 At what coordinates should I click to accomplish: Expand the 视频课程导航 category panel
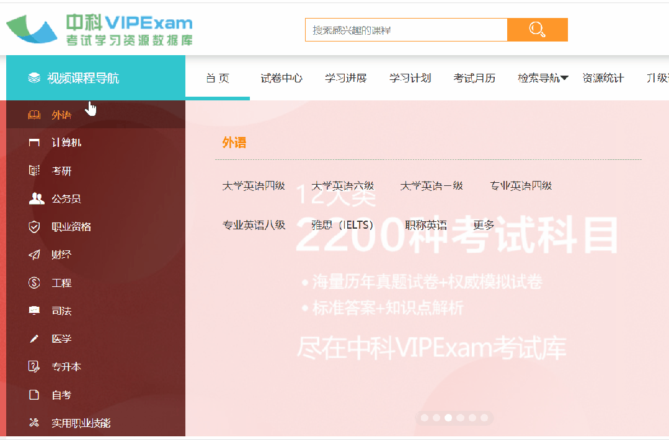click(95, 78)
